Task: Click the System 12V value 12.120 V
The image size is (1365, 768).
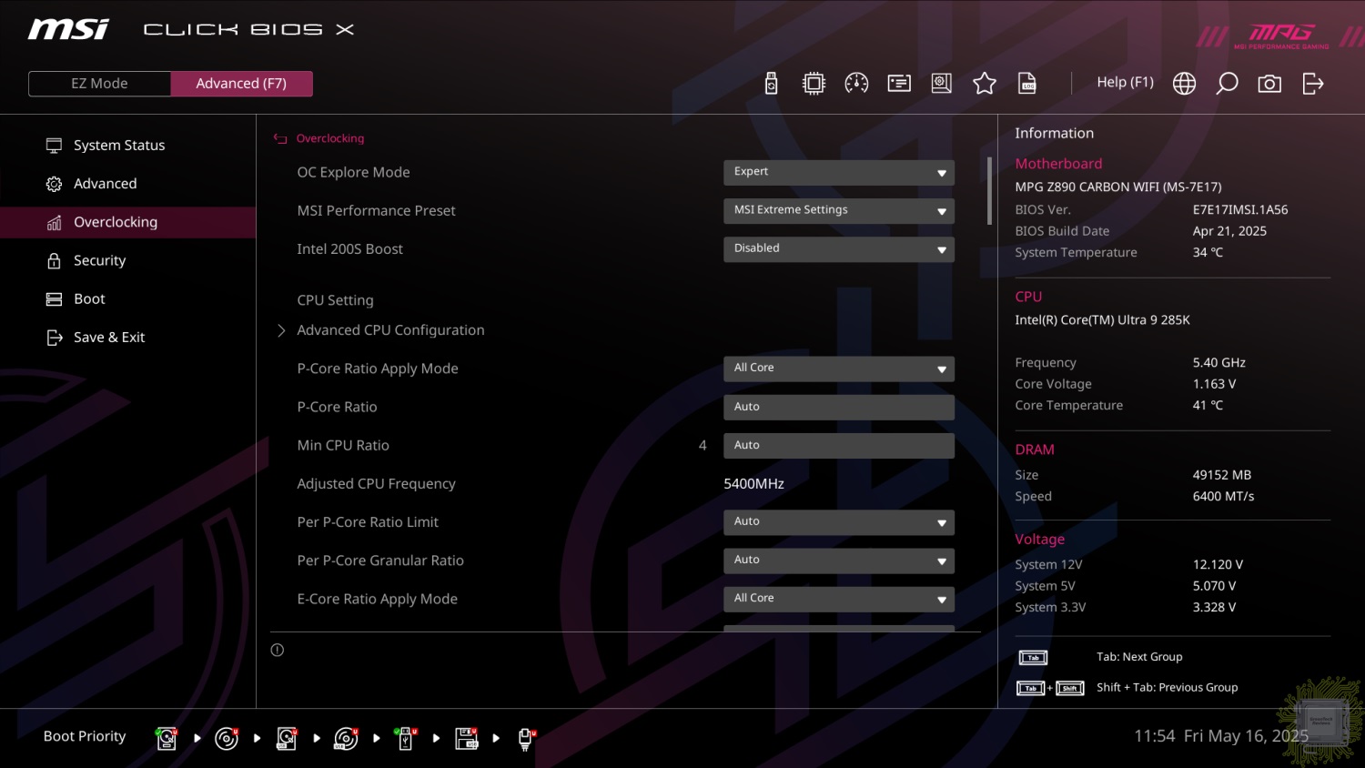Action: tap(1218, 564)
